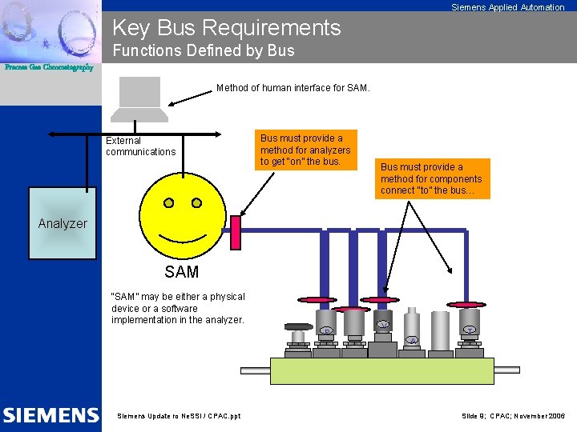Screen dimensions: 577x432
Task: Click orange box about components connecting "to" the bus
Action: [x=433, y=179]
